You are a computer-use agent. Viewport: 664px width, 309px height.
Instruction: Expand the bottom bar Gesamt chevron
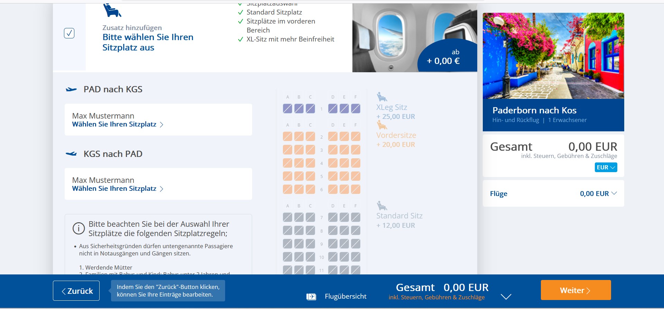tap(506, 297)
